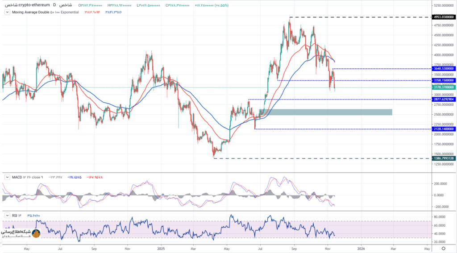Select the green current price tag 3178.37
This screenshot has width=457, height=253.
[x=444, y=87]
